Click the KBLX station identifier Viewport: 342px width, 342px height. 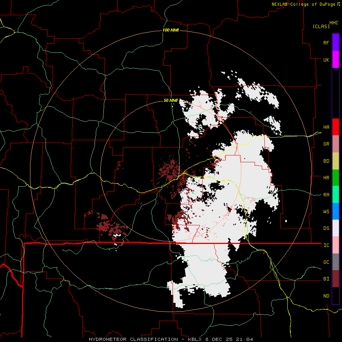pyautogui.click(x=195, y=339)
